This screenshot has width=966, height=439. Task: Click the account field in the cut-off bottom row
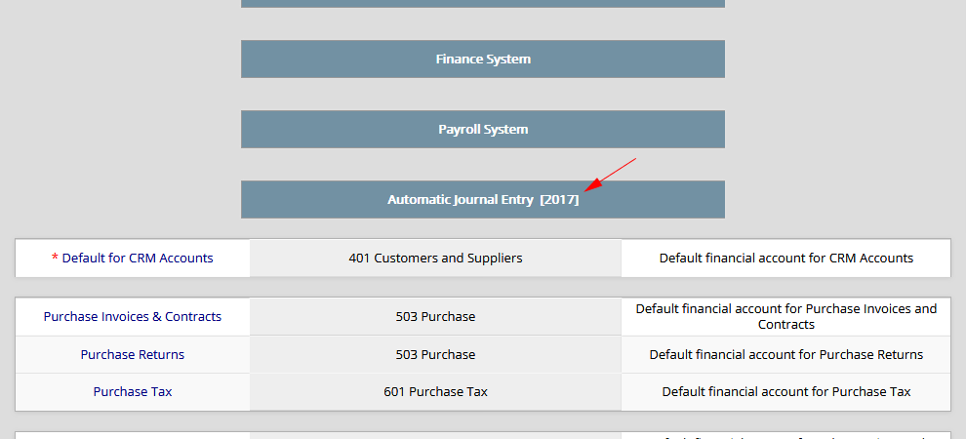click(x=435, y=435)
